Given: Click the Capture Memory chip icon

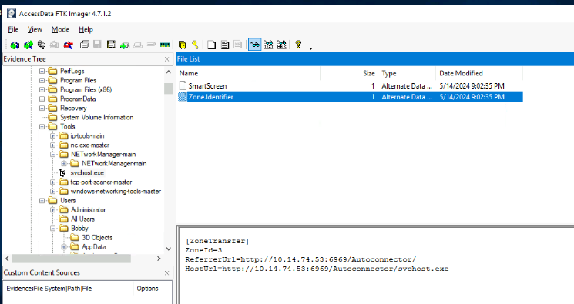Looking at the screenshot, I should point(165,45).
